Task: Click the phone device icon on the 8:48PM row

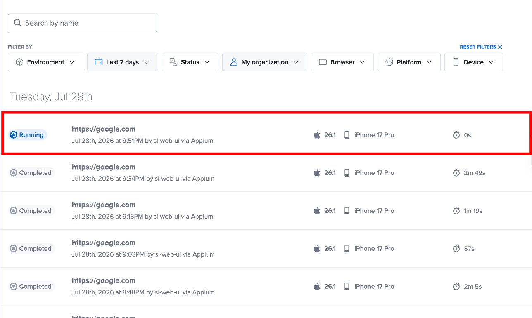Action: tap(347, 287)
